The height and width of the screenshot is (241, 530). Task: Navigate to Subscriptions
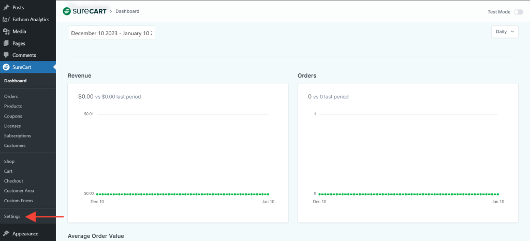click(17, 135)
